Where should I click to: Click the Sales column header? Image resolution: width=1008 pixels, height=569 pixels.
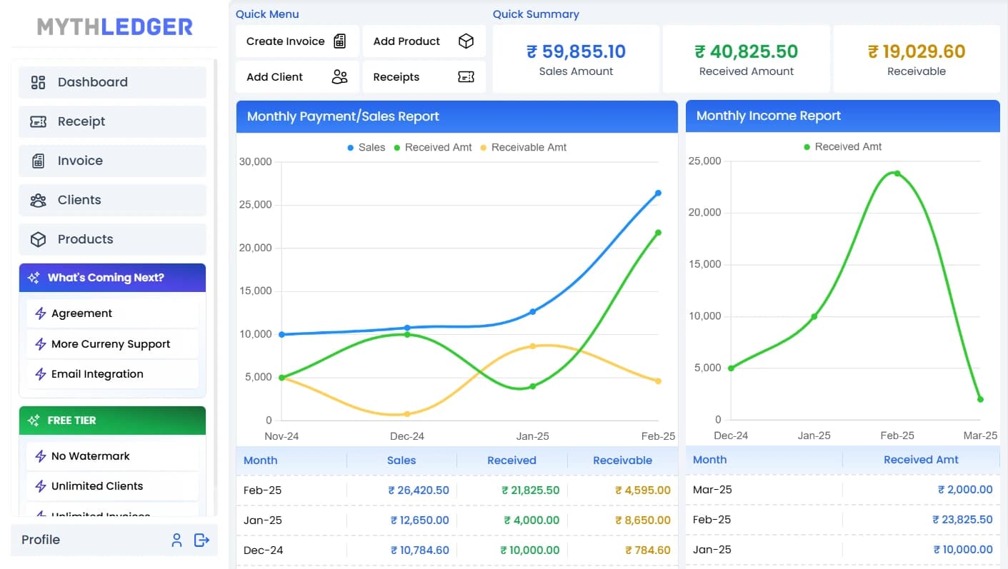point(401,460)
